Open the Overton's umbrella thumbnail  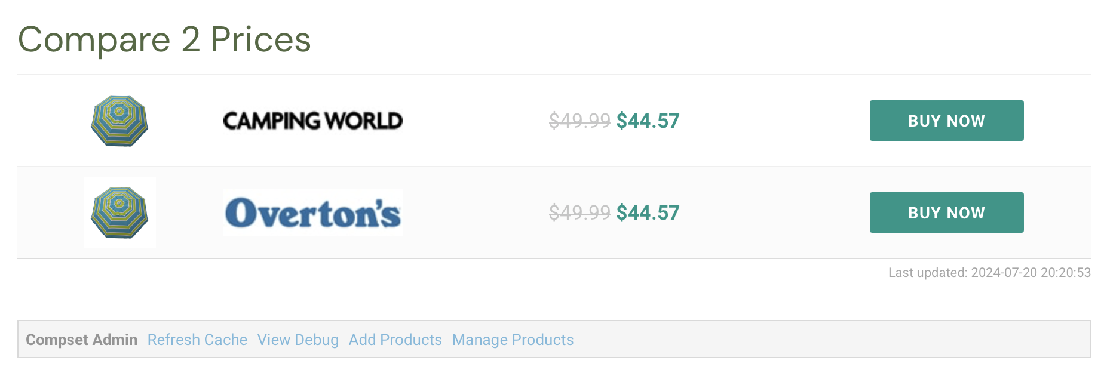click(119, 212)
